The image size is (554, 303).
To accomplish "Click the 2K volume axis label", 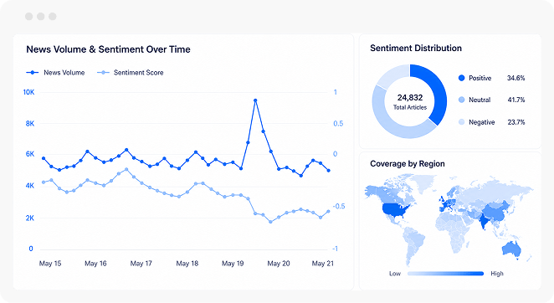I will click(30, 218).
